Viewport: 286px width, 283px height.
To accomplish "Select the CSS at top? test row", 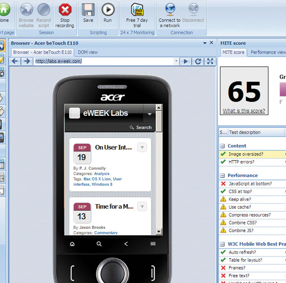I will [x=252, y=191].
